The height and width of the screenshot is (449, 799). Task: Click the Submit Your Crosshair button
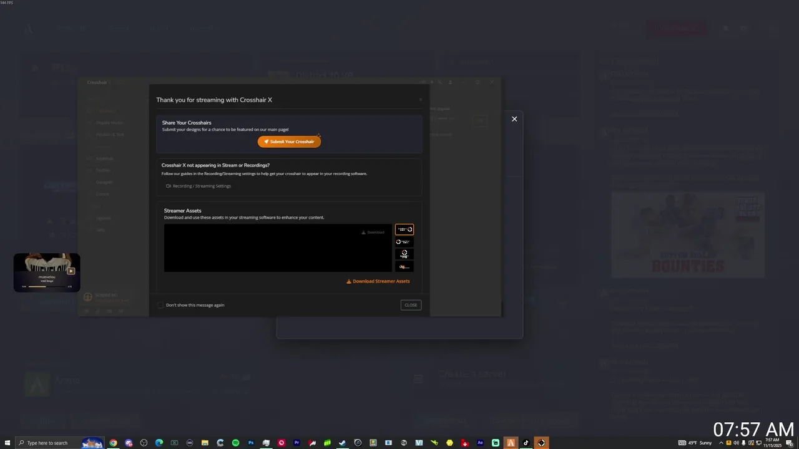(x=289, y=142)
